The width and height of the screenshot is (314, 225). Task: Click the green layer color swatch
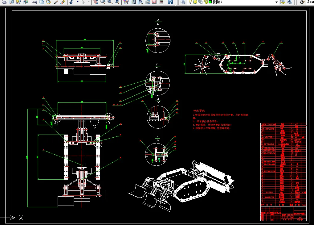210,2
